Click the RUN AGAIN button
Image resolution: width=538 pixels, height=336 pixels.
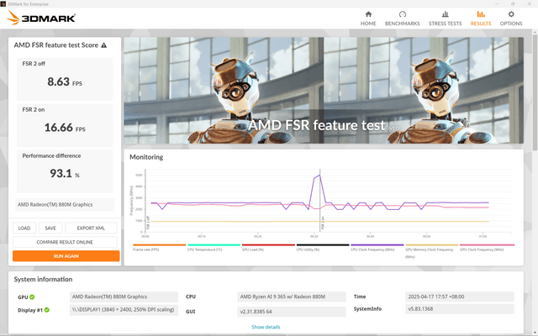coord(66,256)
